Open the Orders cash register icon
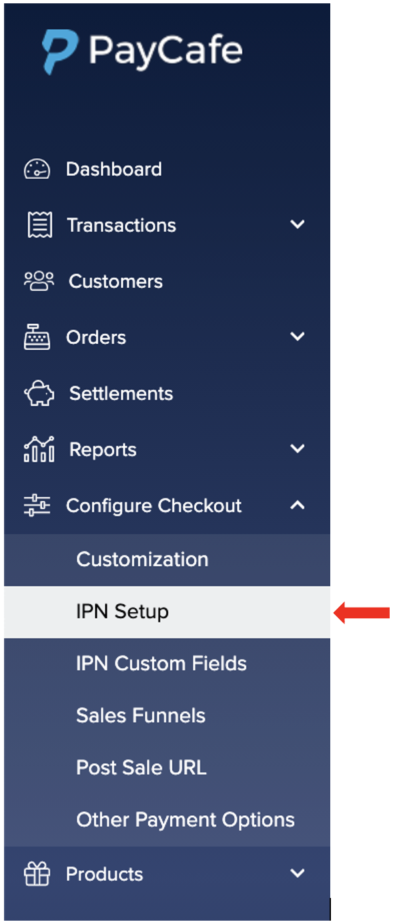The width and height of the screenshot is (399, 924). [x=37, y=338]
